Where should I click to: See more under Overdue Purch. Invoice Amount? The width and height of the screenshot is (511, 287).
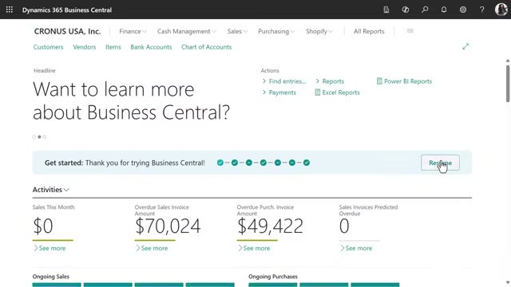coord(254,248)
